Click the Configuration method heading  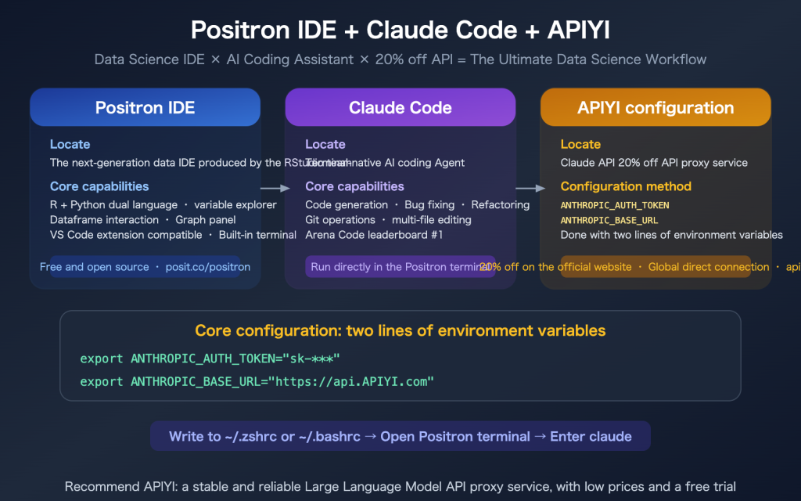coord(626,186)
